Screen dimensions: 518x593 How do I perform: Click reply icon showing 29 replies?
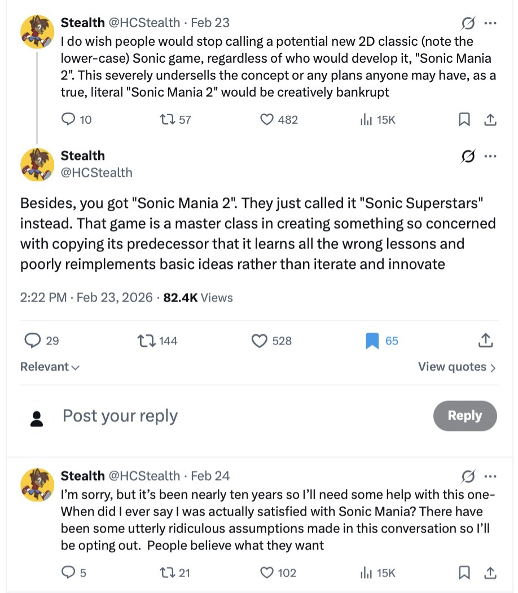pyautogui.click(x=33, y=341)
